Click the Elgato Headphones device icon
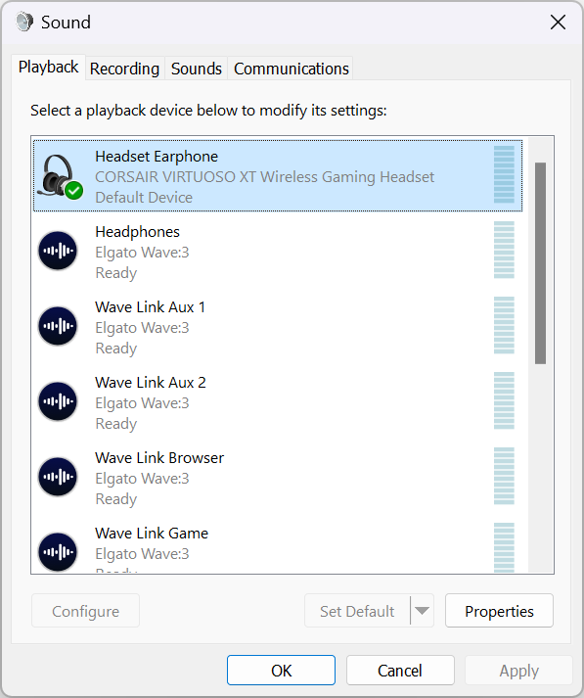Viewport: 584px width, 698px height. [x=58, y=251]
